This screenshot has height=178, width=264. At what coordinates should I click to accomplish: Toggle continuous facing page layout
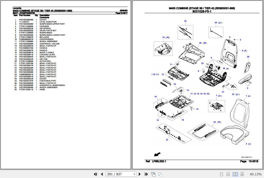click(x=242, y=174)
